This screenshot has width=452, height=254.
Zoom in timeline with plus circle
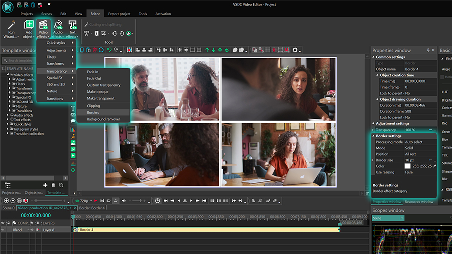[6, 201]
